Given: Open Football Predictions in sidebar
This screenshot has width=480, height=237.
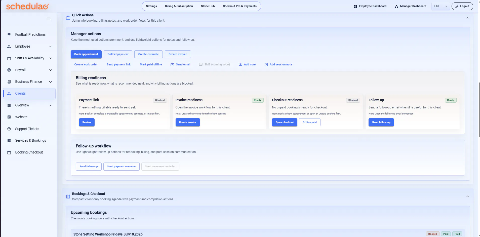Looking at the screenshot, I should [x=29, y=35].
